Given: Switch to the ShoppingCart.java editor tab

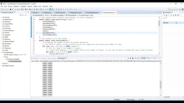Looking at the screenshot, I should tap(76, 13).
